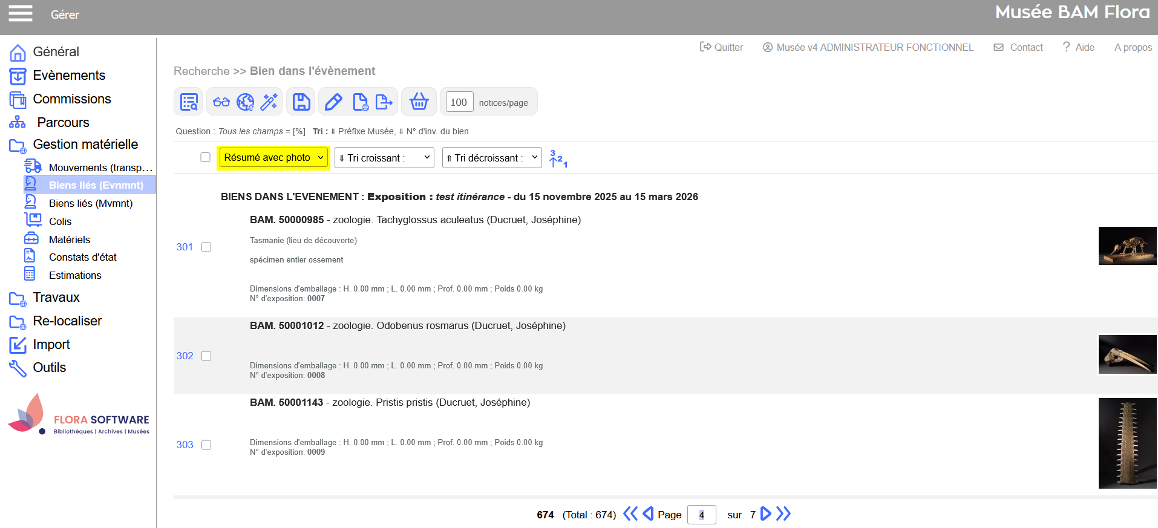1158x528 pixels.
Task: Expand the Tri décroissant dropdown
Action: [x=492, y=158]
